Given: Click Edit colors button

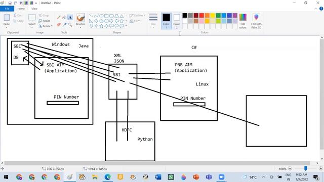Looking at the screenshot, I should [243, 21].
